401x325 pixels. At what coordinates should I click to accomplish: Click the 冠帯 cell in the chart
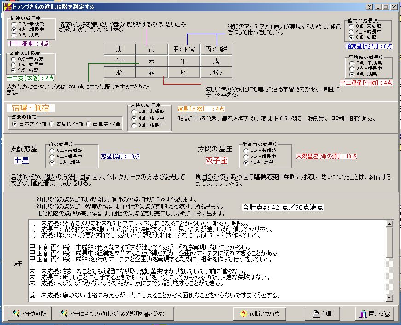[x=216, y=72]
